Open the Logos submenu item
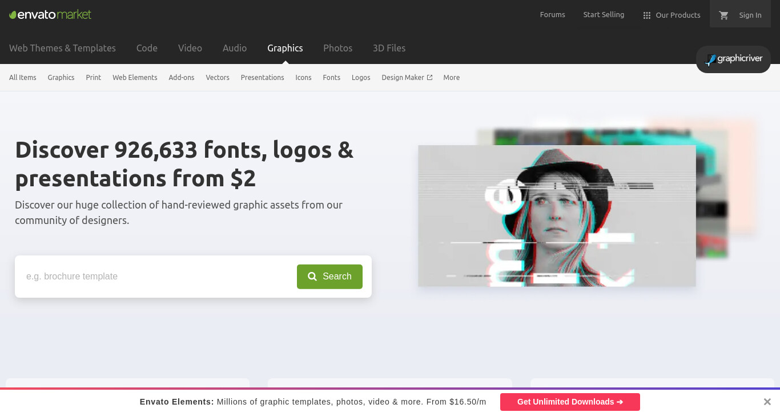 tap(361, 78)
